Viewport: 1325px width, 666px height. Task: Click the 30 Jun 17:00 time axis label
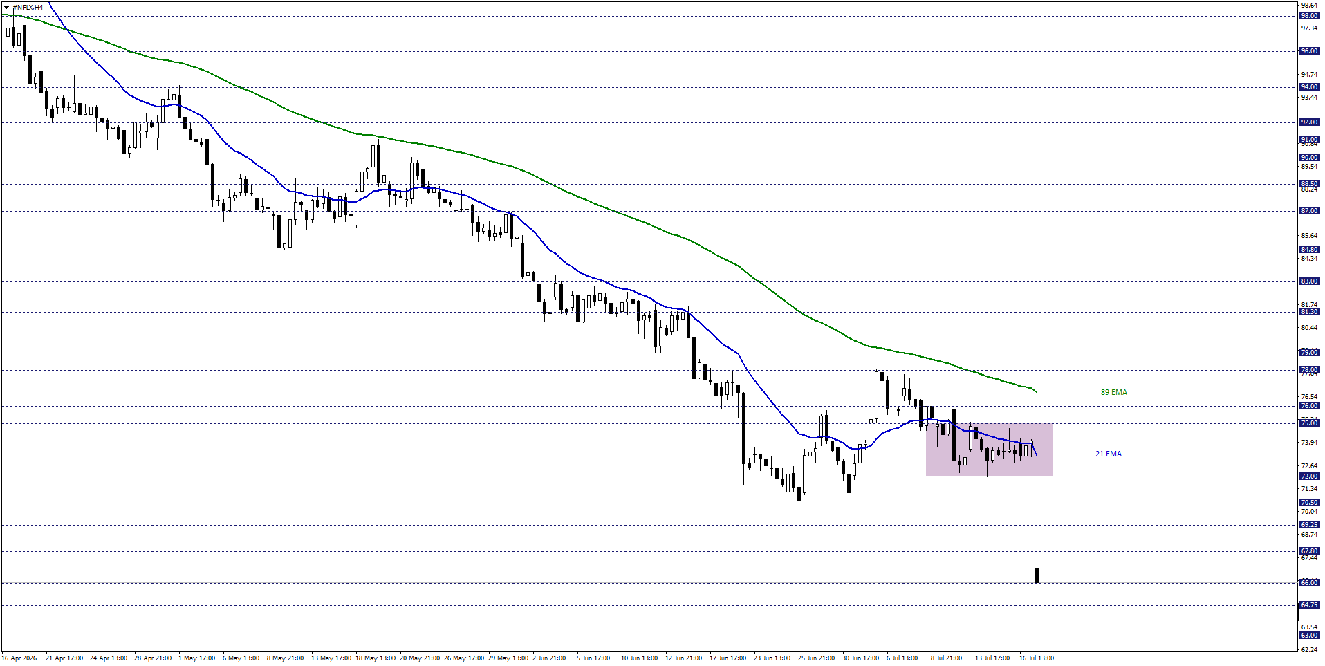(860, 658)
